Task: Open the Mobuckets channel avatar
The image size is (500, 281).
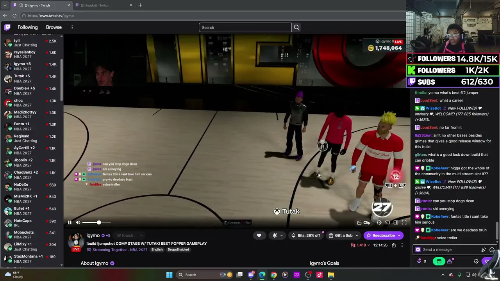Action: [x=8, y=235]
